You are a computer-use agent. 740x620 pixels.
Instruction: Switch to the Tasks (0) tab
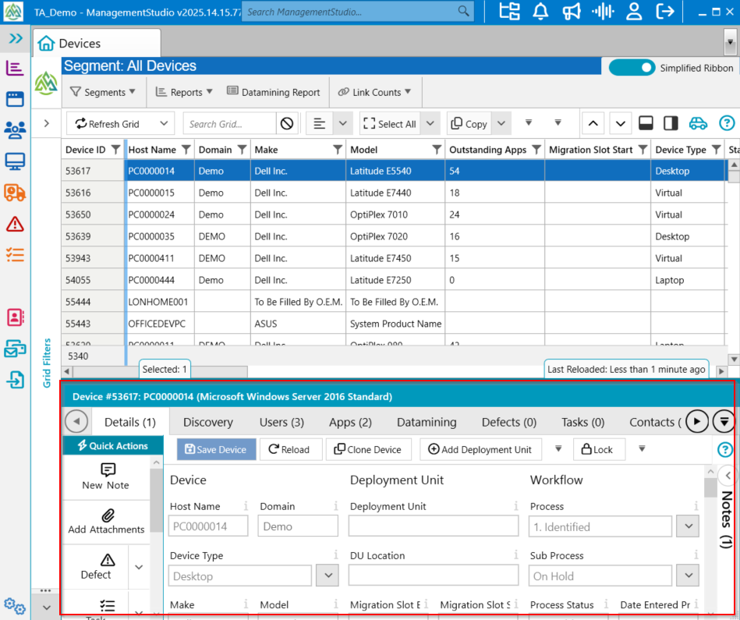582,422
